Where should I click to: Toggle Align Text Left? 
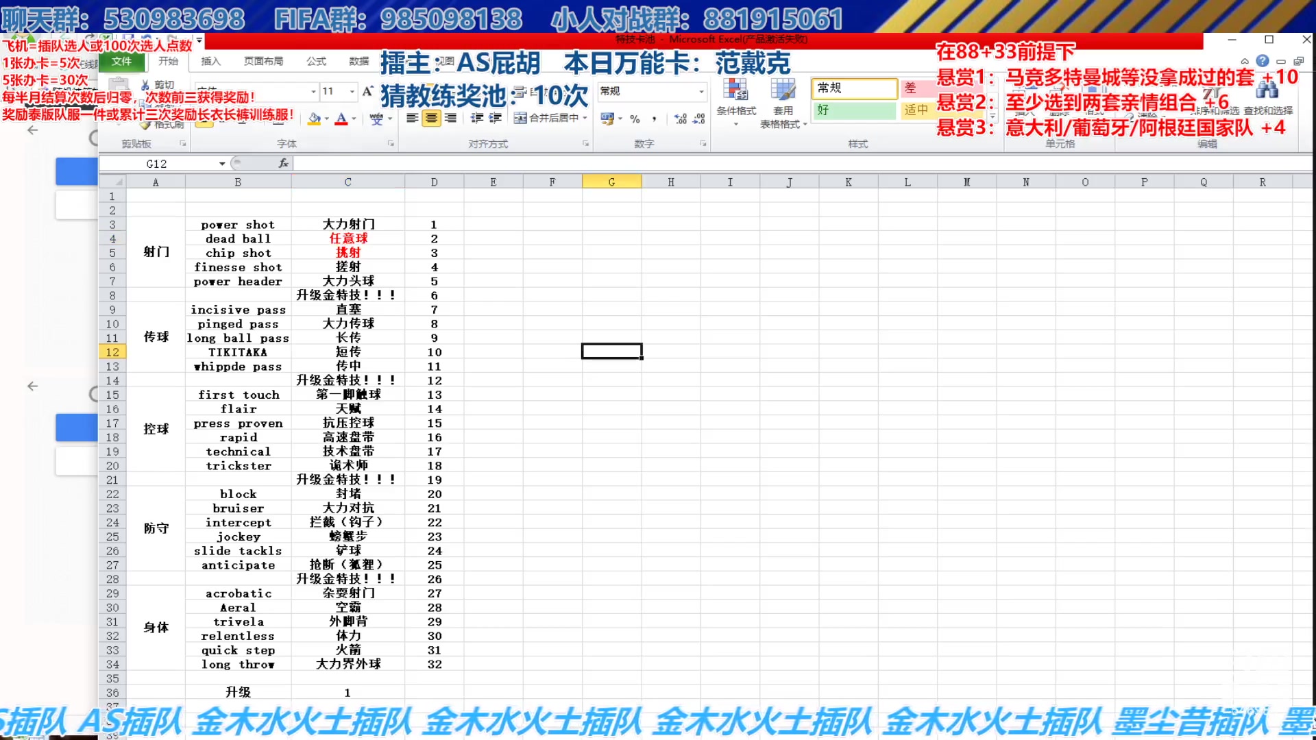coord(412,119)
